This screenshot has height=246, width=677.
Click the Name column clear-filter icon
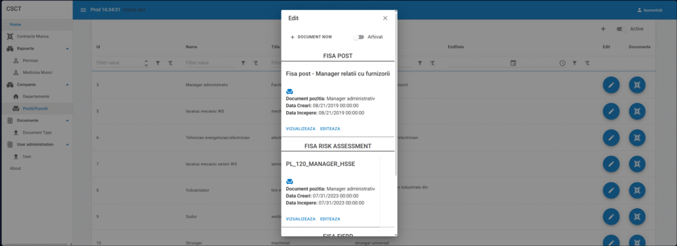coord(256,63)
